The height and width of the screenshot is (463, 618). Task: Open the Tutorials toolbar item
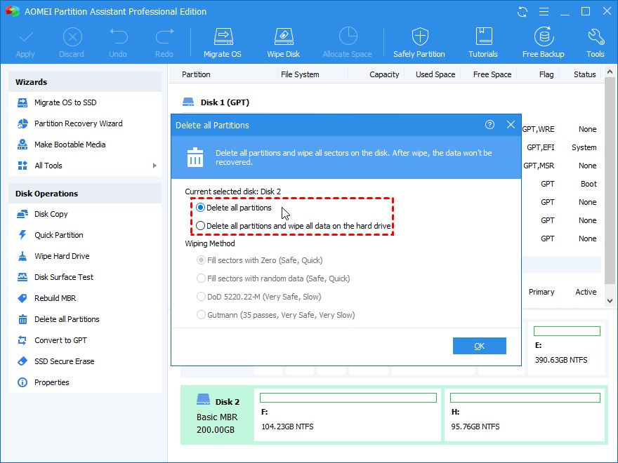pyautogui.click(x=483, y=43)
